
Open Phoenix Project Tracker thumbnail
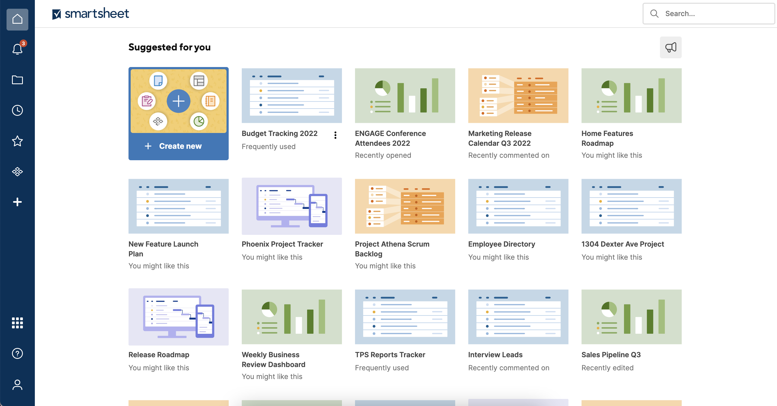tap(292, 206)
